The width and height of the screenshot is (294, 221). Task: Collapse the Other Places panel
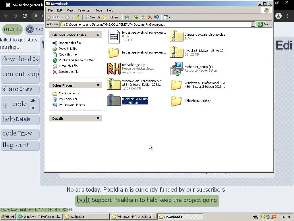pyautogui.click(x=98, y=85)
